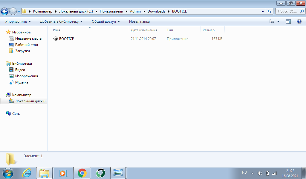The image size is (306, 179).
Task: Change view with the view mode icon
Action: (x=272, y=21)
